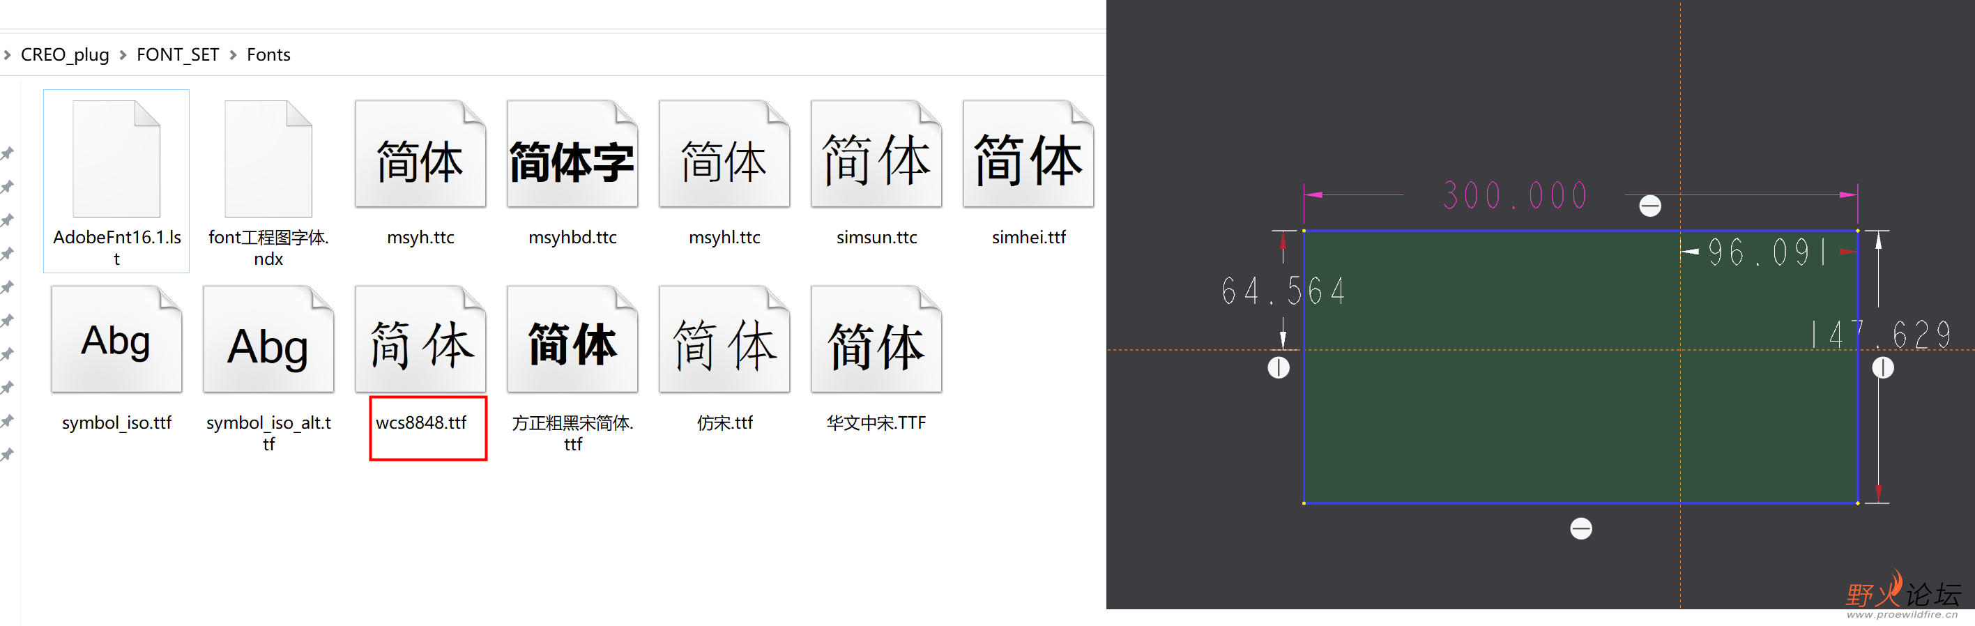Viewport: 1975px width, 626px height.
Task: Select the top blue edge of the rectangle
Action: (x=1580, y=231)
